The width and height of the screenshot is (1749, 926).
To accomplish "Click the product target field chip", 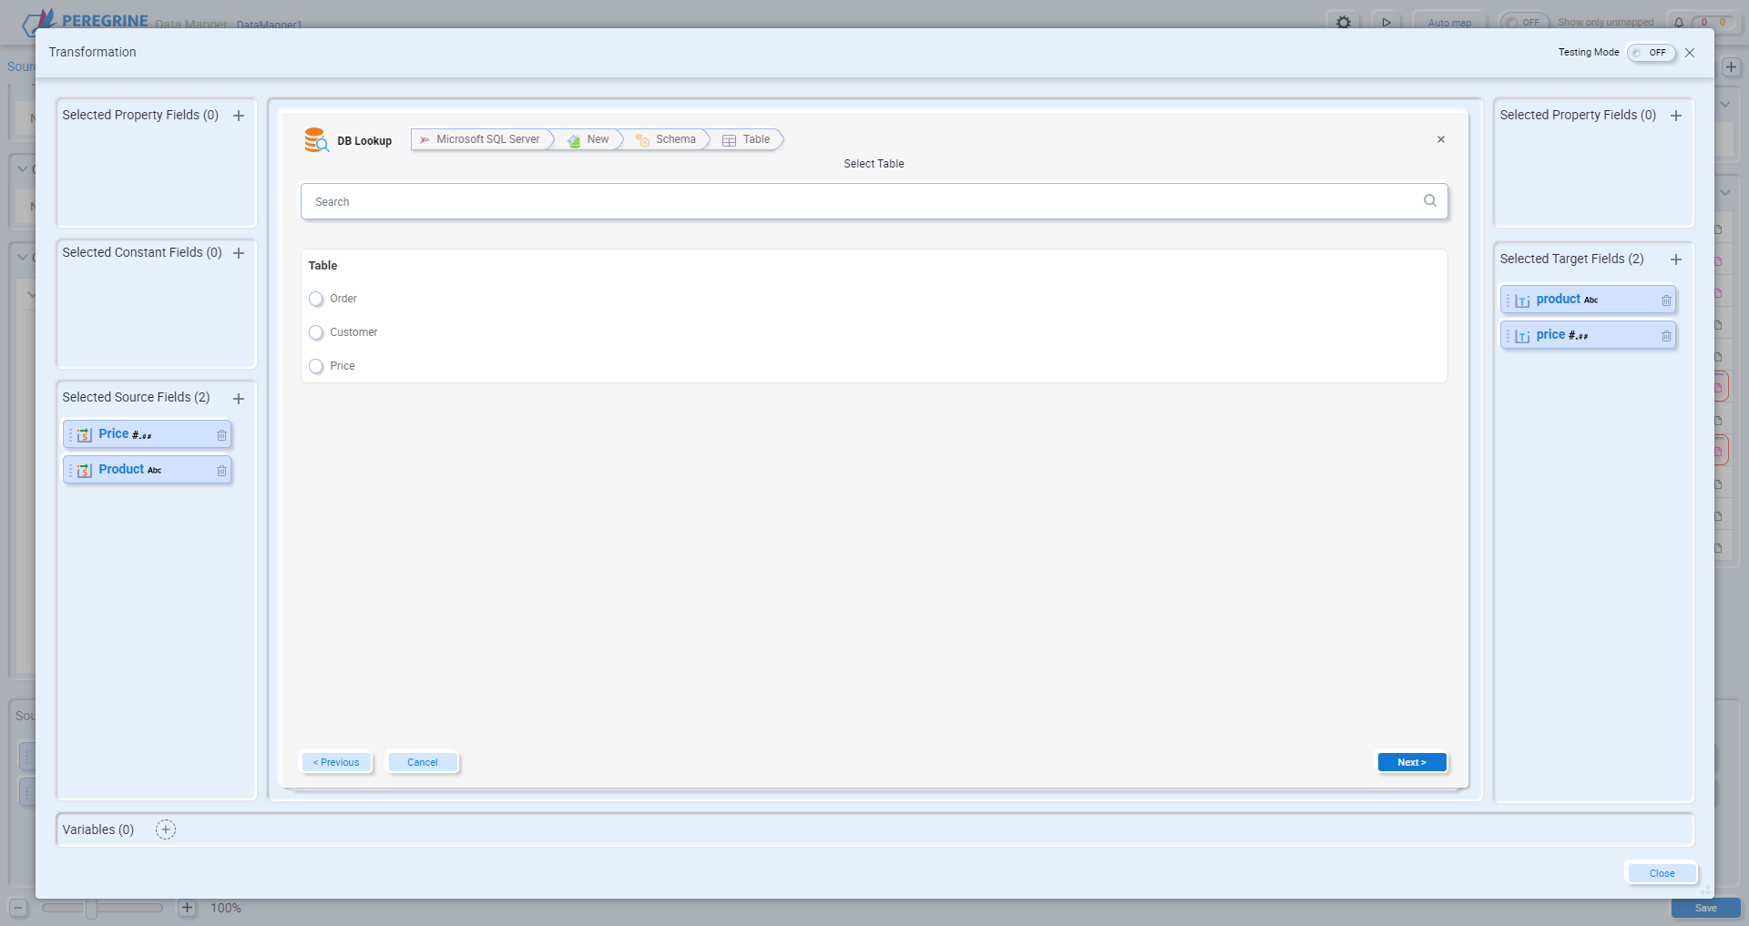I will (x=1589, y=300).
